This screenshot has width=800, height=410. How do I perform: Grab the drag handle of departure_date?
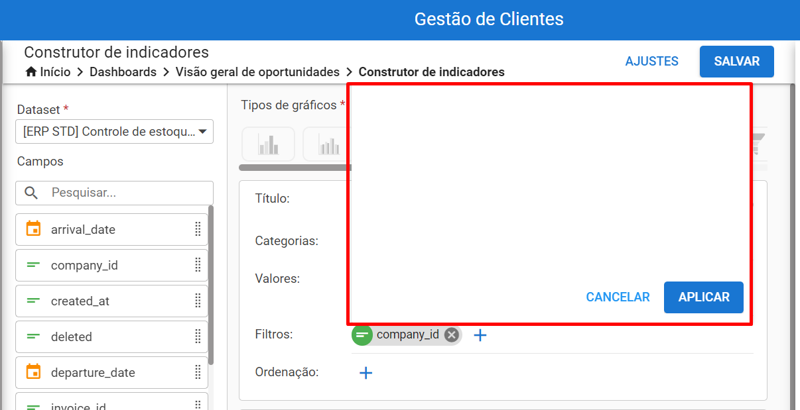point(198,372)
